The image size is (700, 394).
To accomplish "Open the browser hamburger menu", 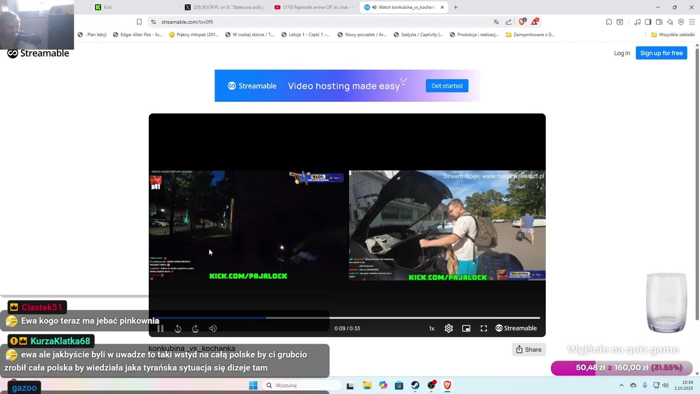I will click(692, 22).
